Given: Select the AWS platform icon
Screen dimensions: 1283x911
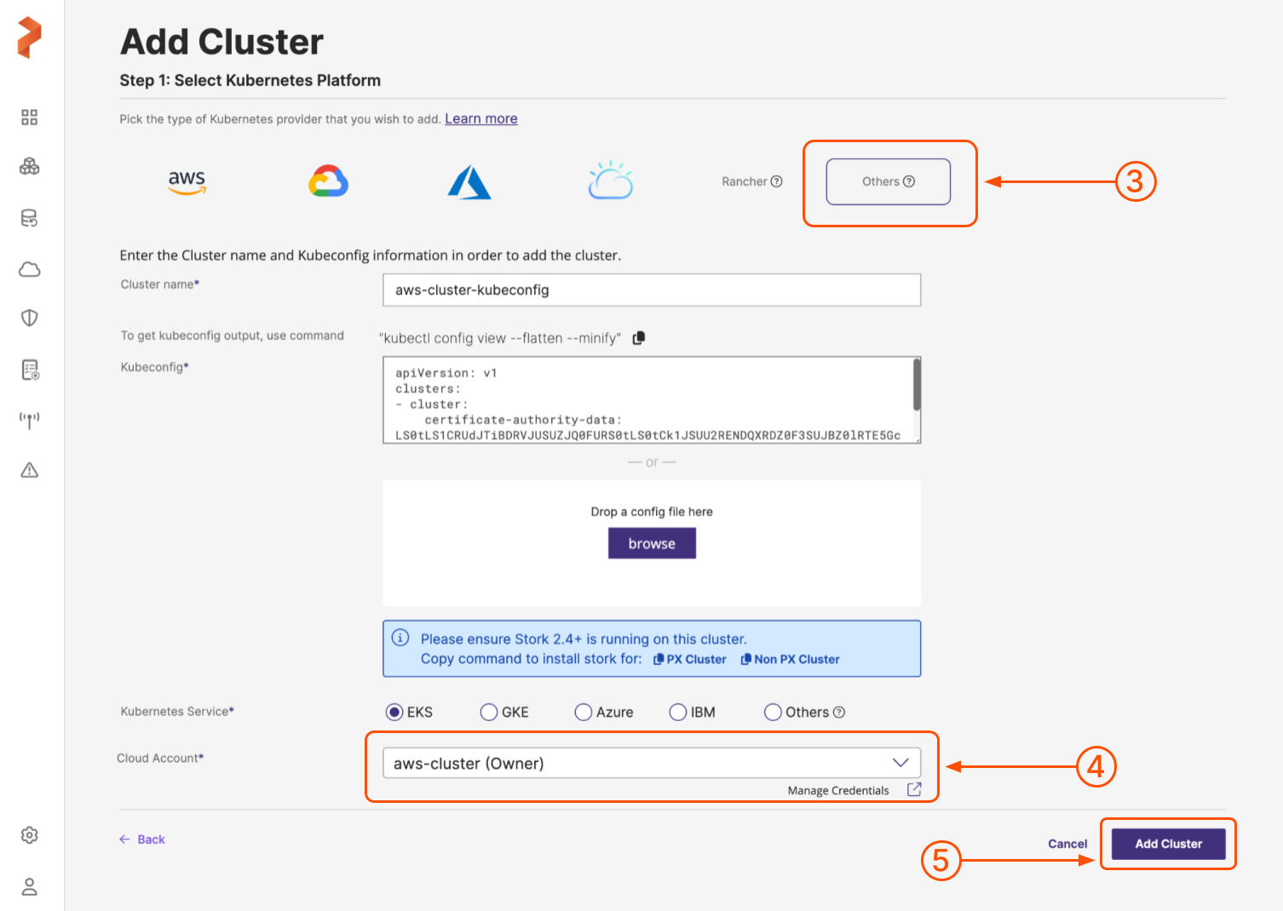Looking at the screenshot, I should pyautogui.click(x=187, y=181).
